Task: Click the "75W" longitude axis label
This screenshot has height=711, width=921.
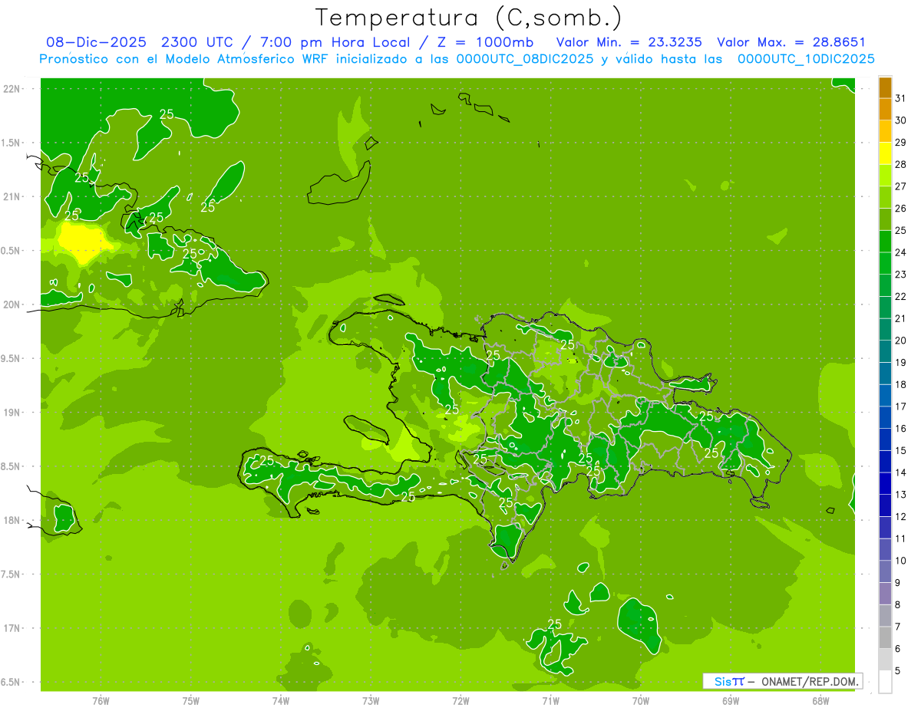Action: 191,701
